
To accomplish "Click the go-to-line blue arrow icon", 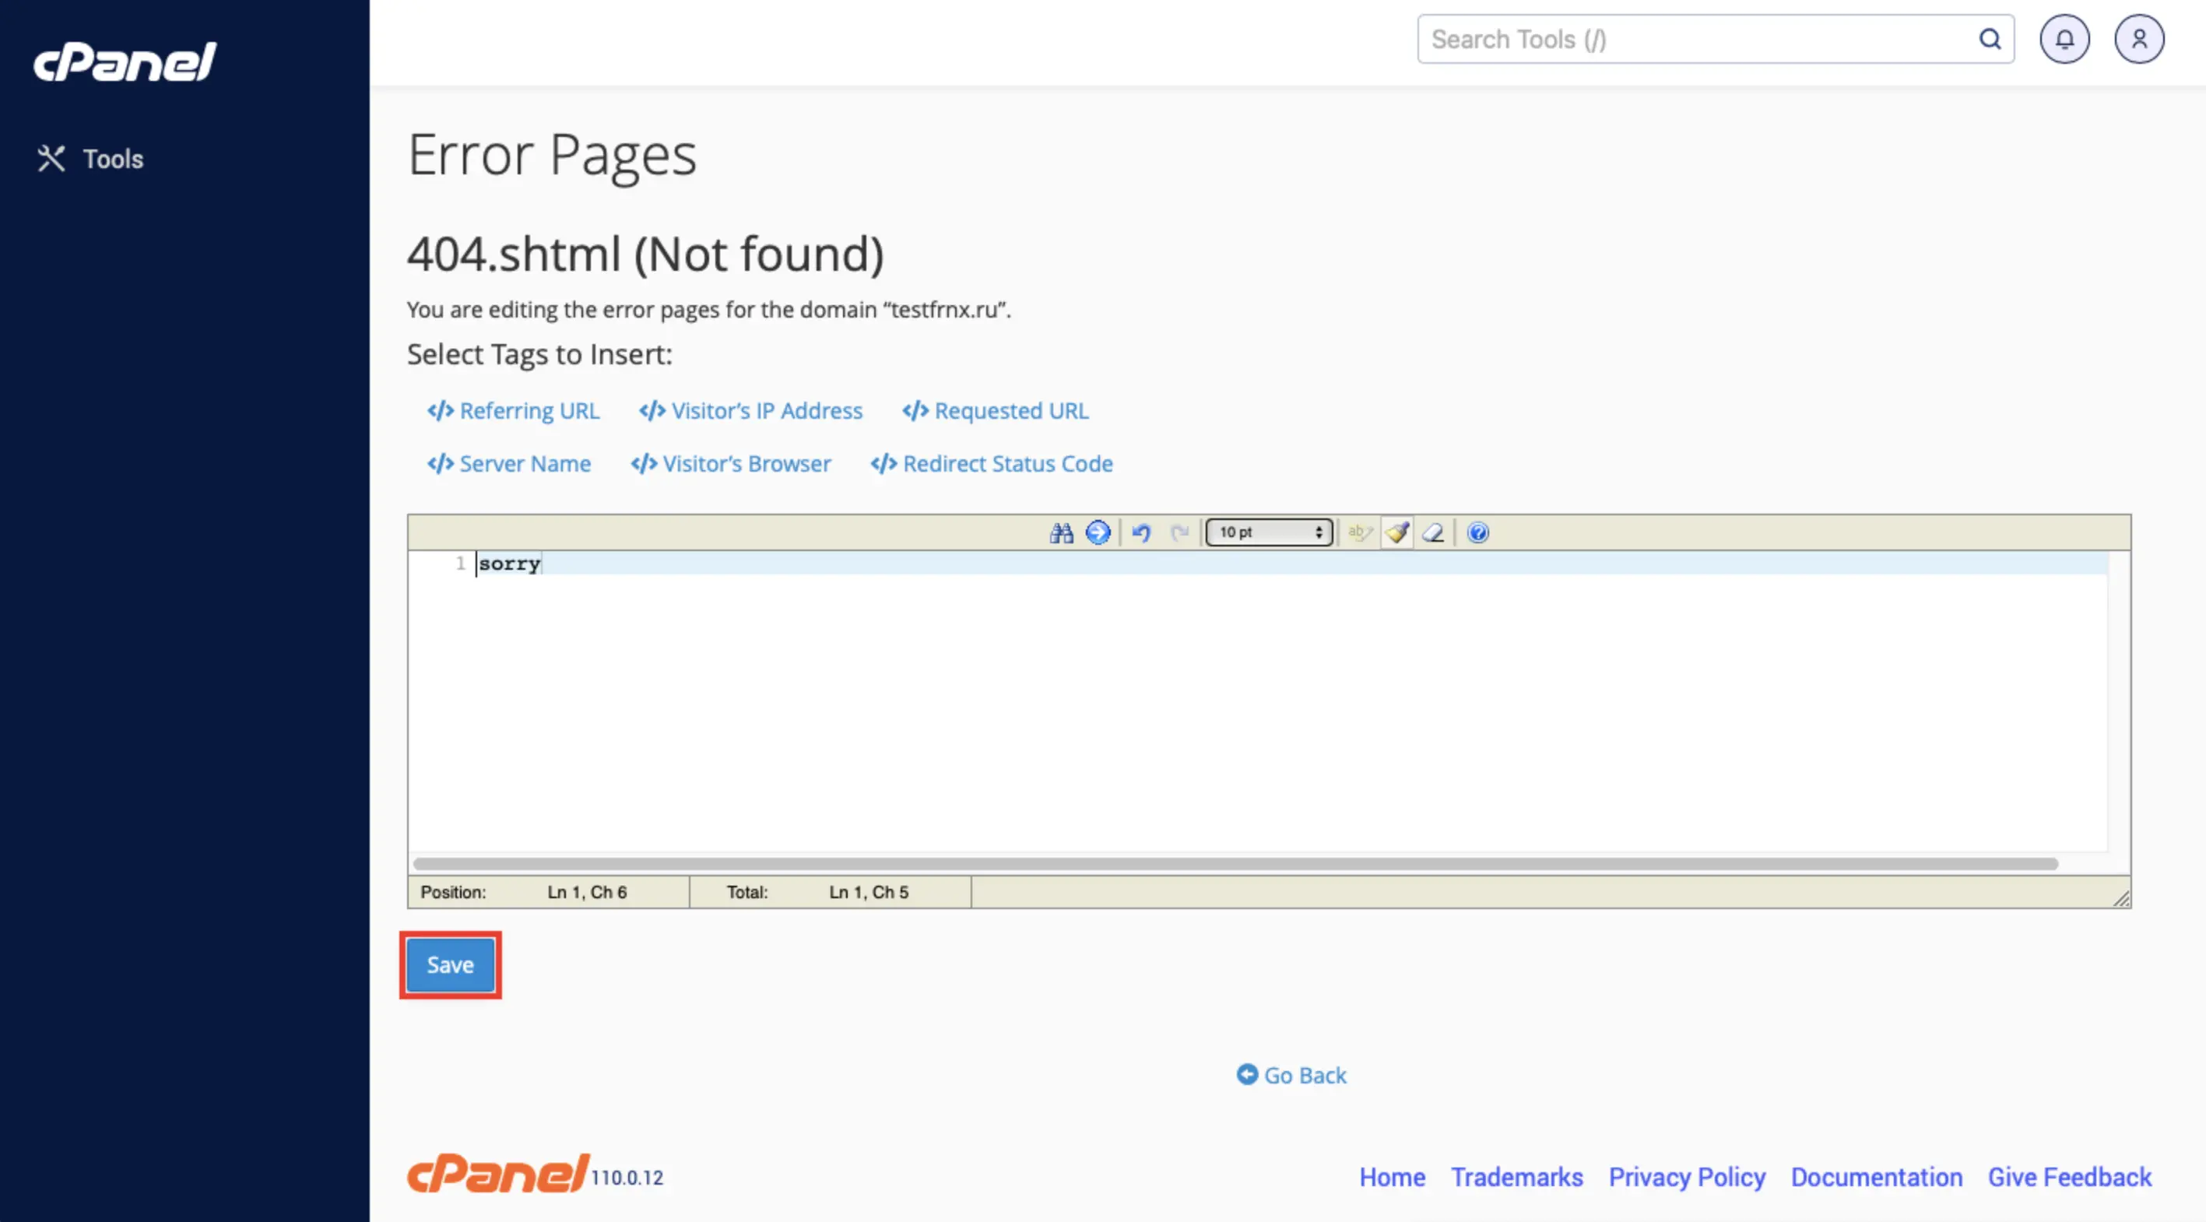I will (x=1098, y=532).
